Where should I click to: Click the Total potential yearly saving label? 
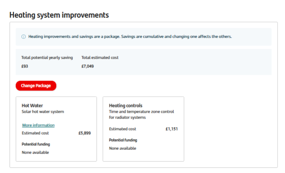coord(47,58)
